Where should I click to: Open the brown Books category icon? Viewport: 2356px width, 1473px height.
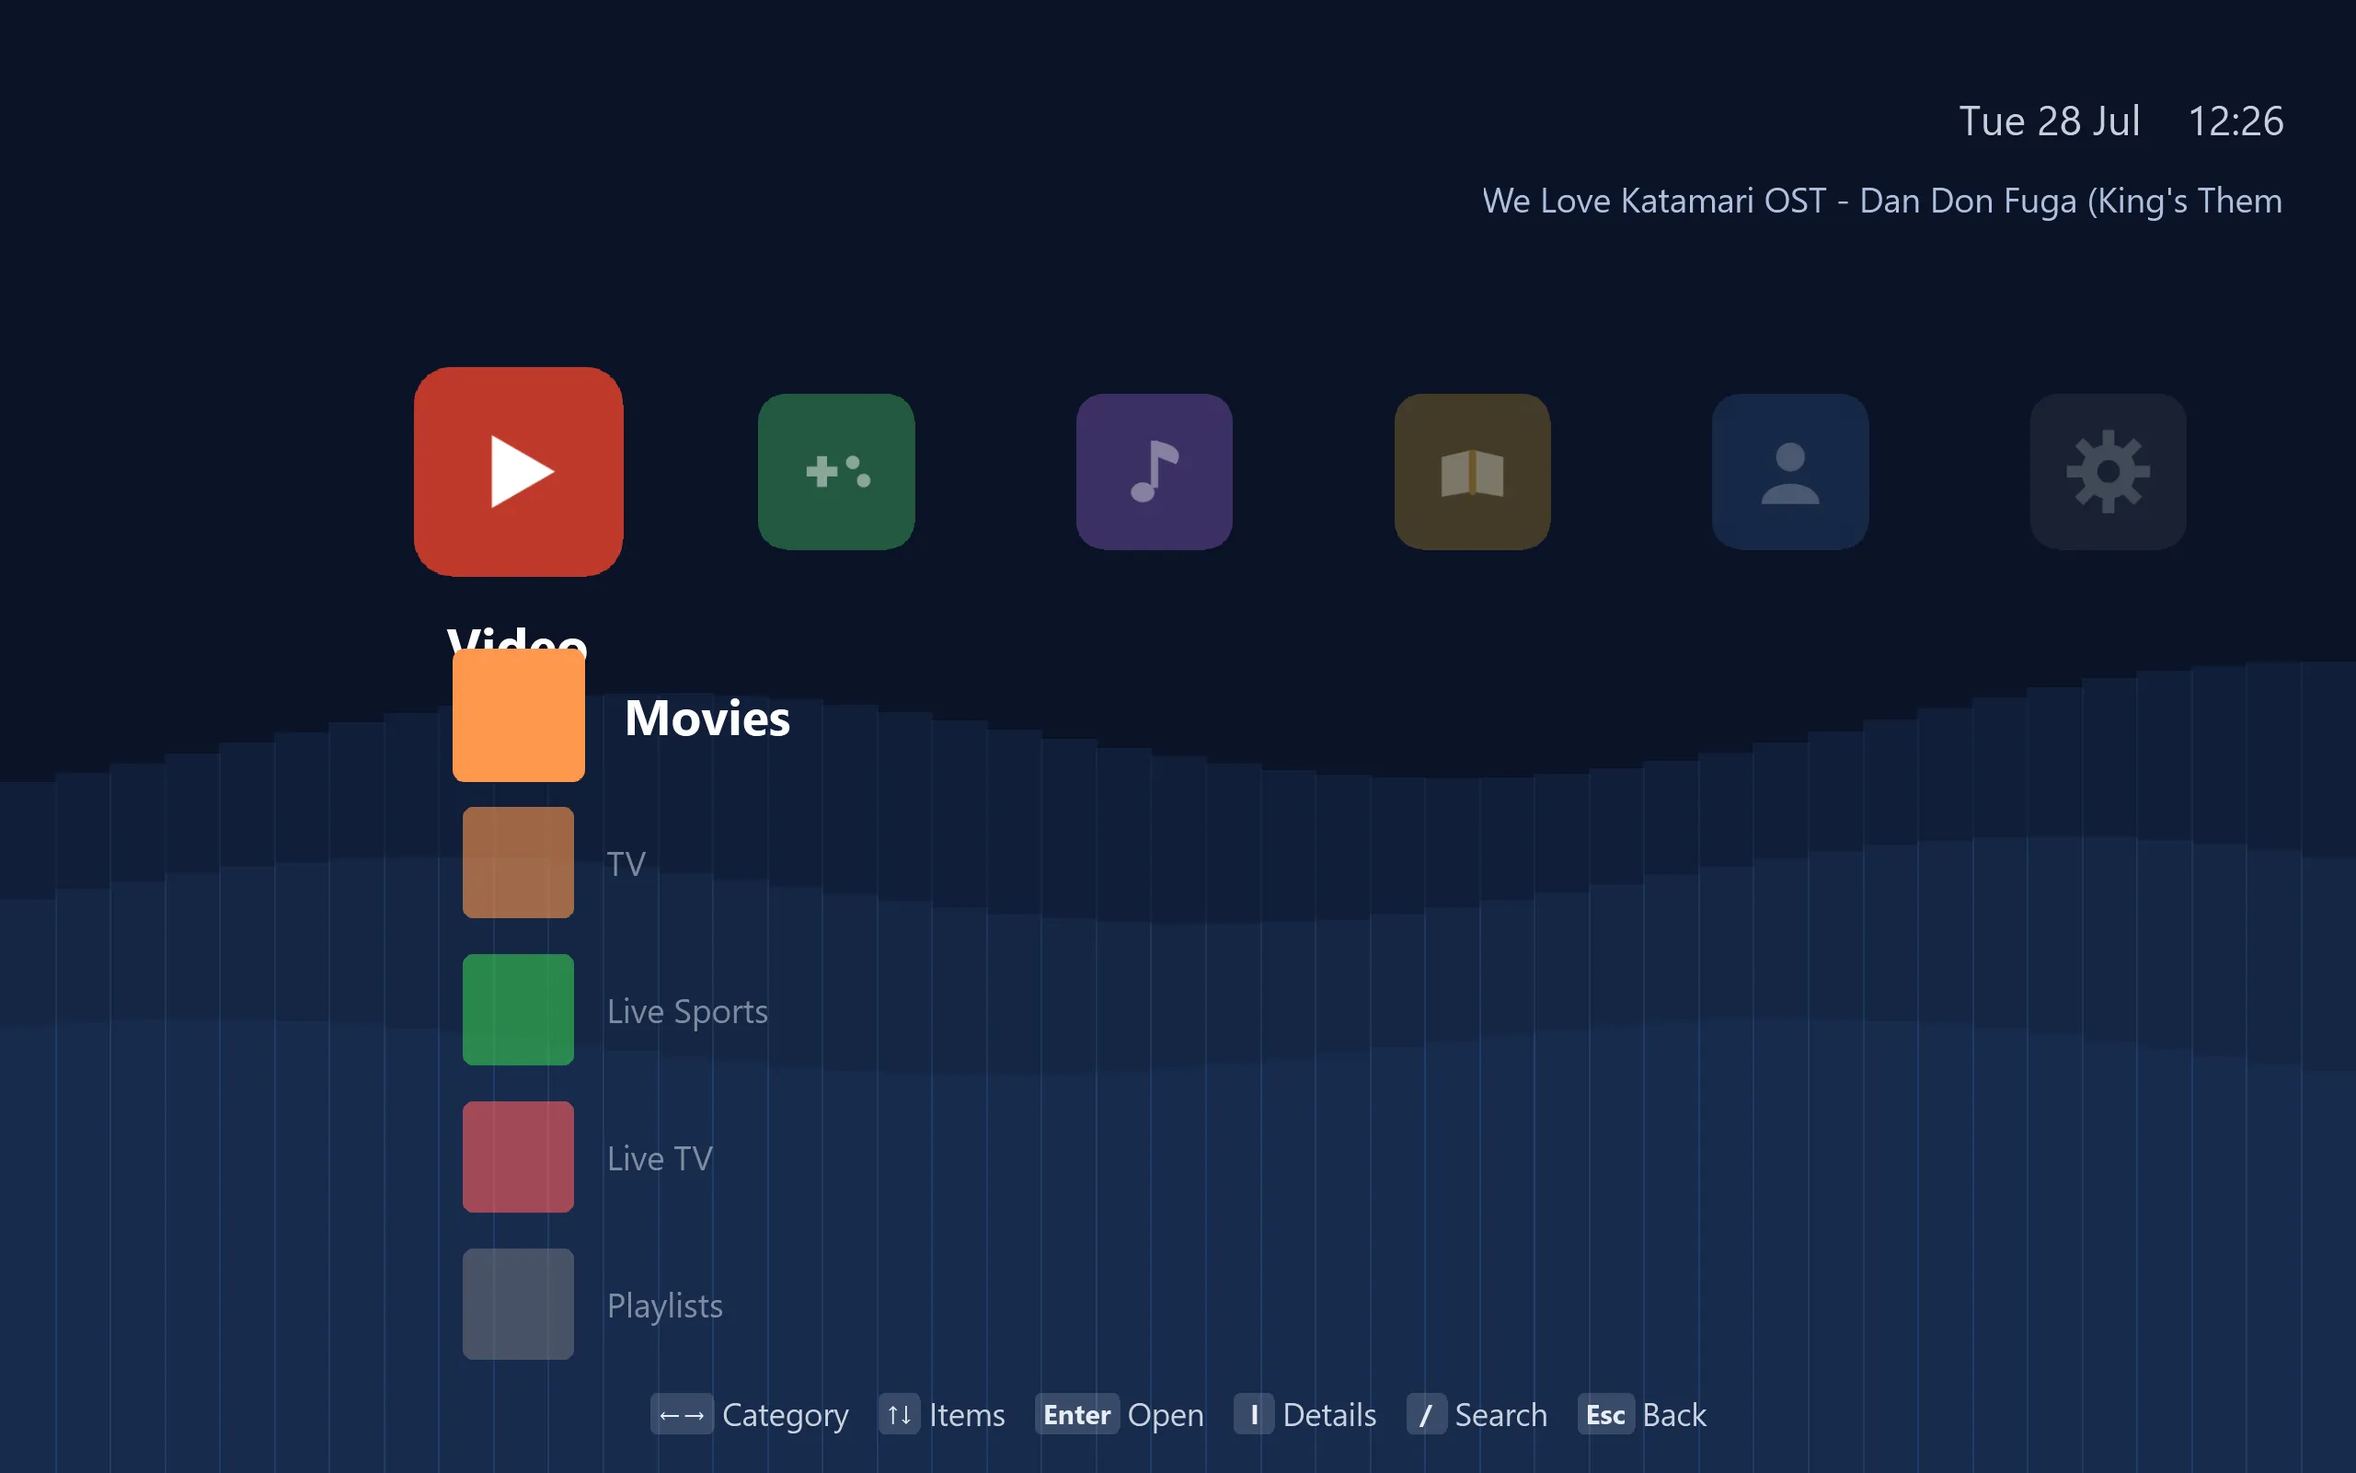[x=1472, y=471]
